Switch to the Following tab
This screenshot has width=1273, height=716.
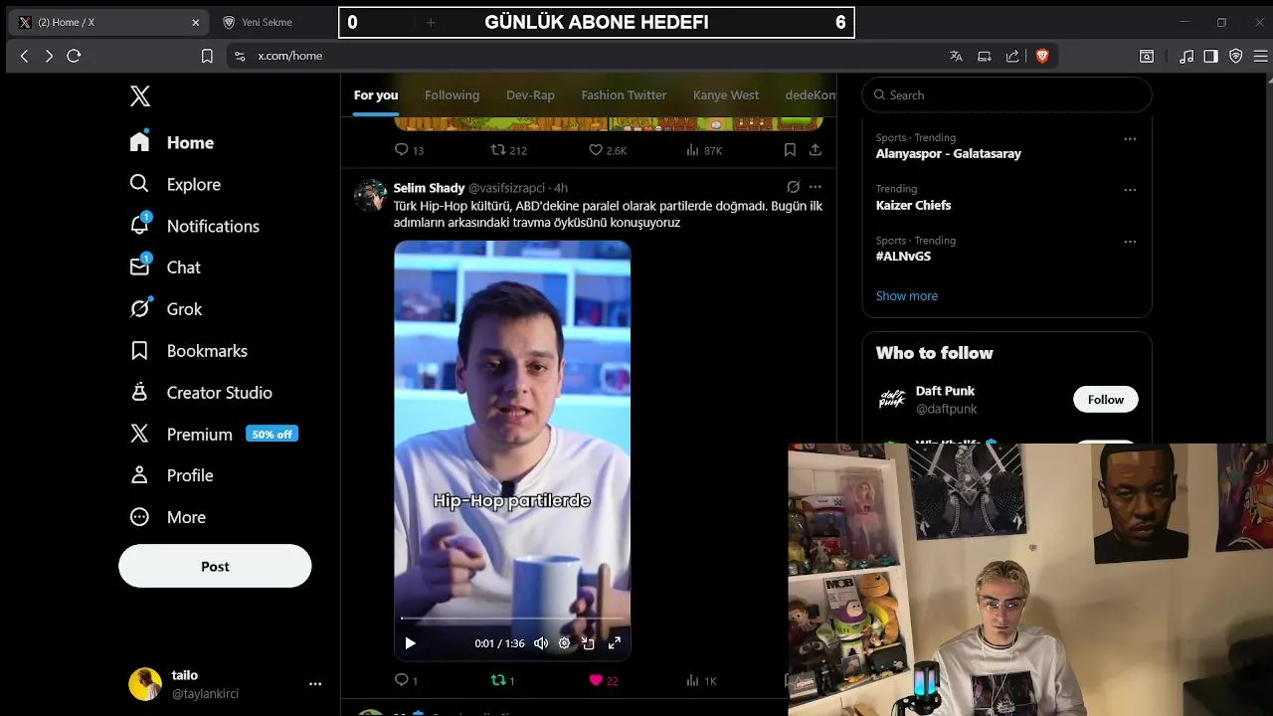coord(452,95)
